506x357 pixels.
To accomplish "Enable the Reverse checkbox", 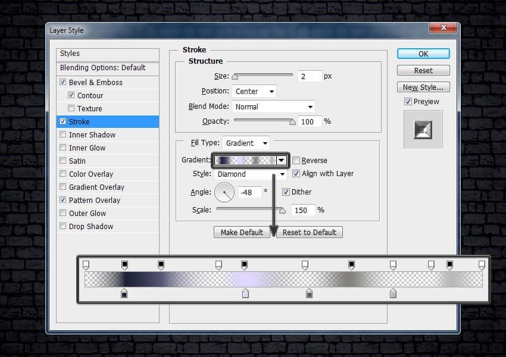I will pos(296,161).
